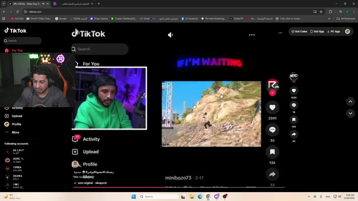Viewport: 358px width, 201px height.
Task: Bookmark the video with 105 saves
Action: tap(294, 120)
